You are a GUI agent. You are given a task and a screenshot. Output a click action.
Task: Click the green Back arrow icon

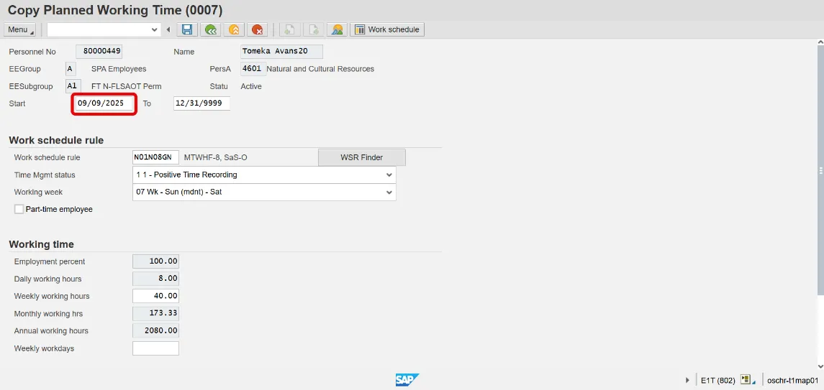coord(210,29)
